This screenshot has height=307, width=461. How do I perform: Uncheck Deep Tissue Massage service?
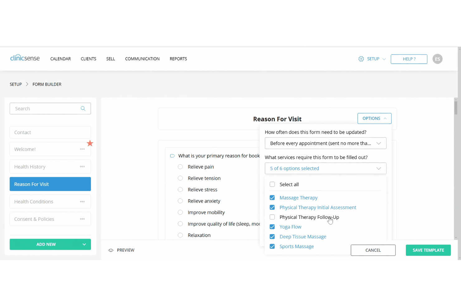pyautogui.click(x=272, y=236)
